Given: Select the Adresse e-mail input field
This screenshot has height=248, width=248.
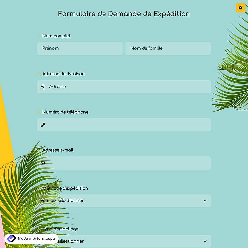Looking at the screenshot, I should [x=124, y=163].
